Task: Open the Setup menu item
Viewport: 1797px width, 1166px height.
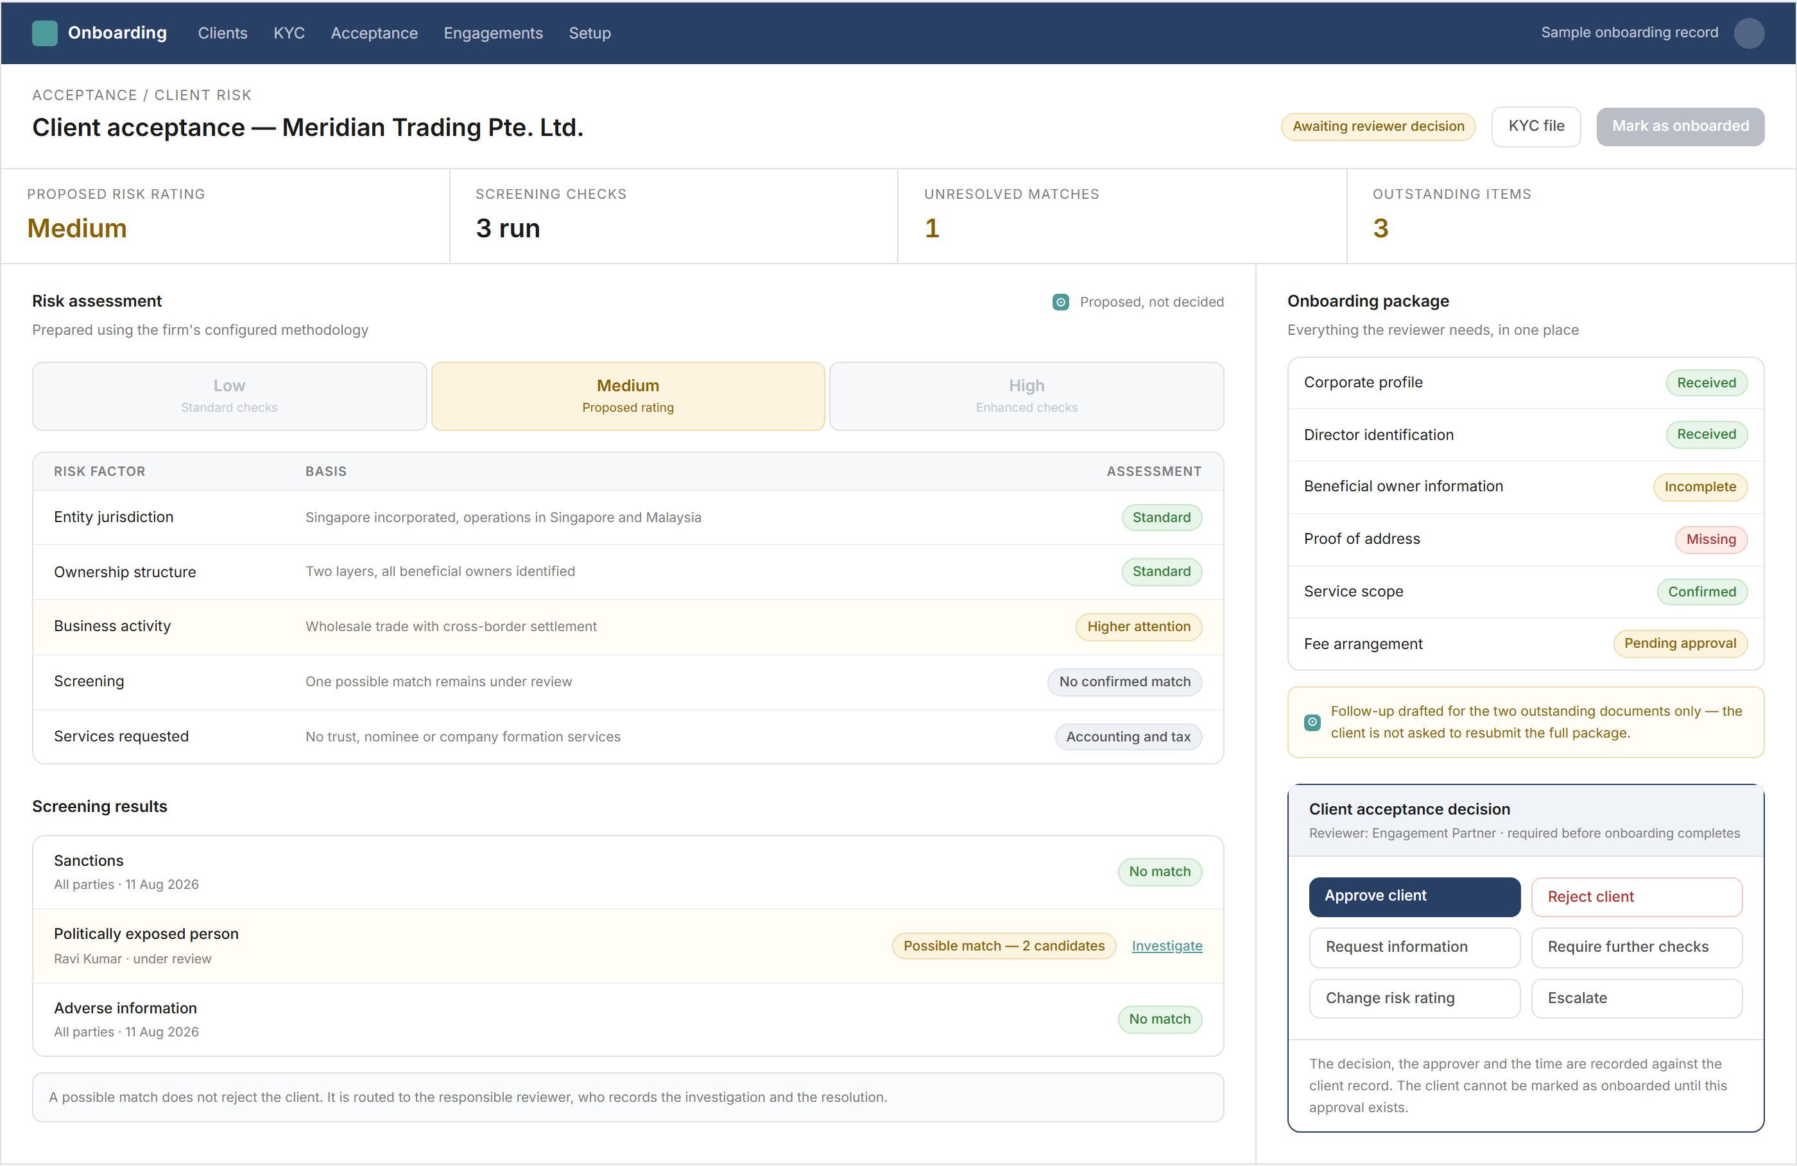Action: 590,33
